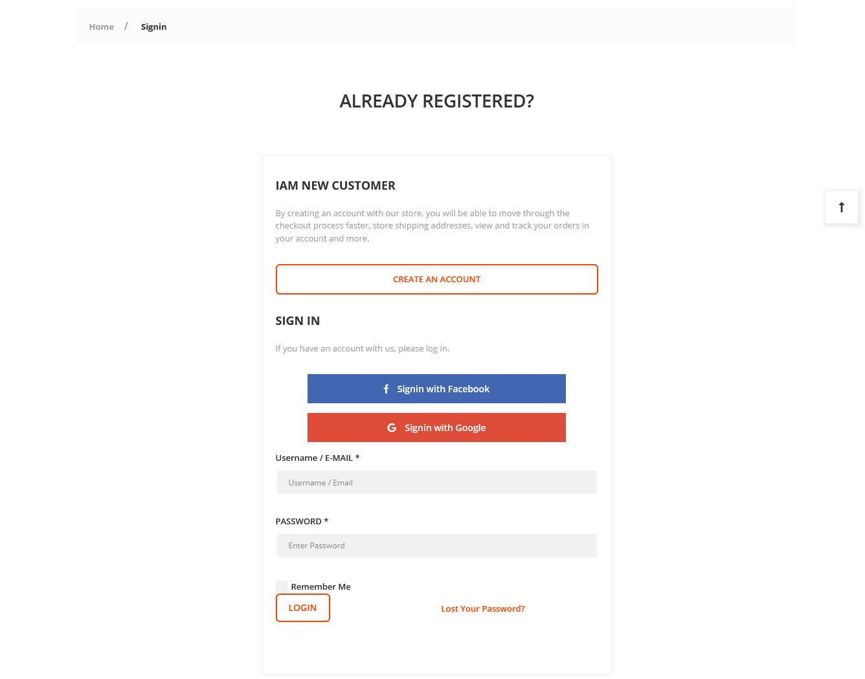
Task: Click the "IAM NEW CUSTOMER" heading
Action: pyautogui.click(x=335, y=186)
